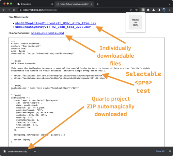Click 'title: "Ocean currents"' line in code
The image size is (173, 156).
click(x=26, y=44)
